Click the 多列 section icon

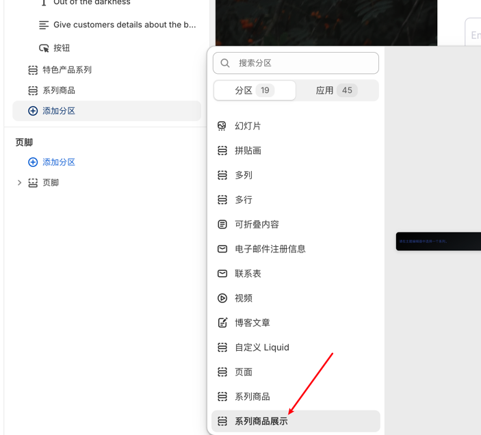[x=222, y=175]
